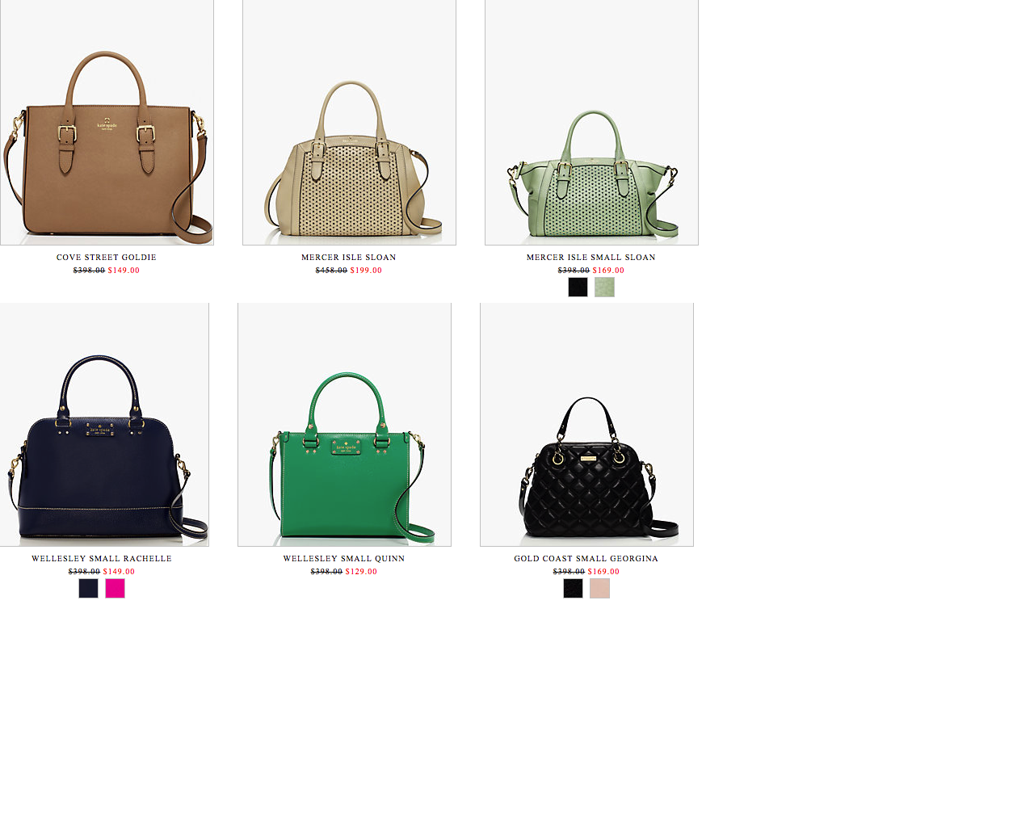
Task: Select blush swatch for Gold Coast Small Georgina
Action: click(x=599, y=588)
